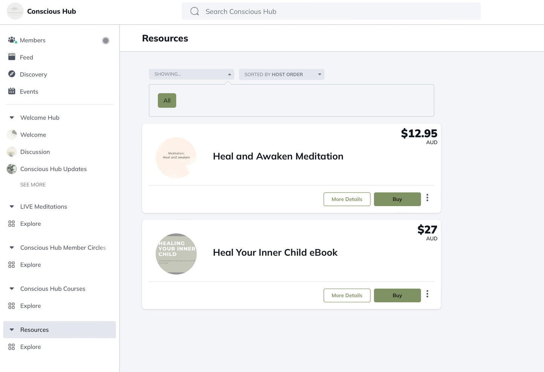Open Feed via its sidebar icon

tap(12, 57)
